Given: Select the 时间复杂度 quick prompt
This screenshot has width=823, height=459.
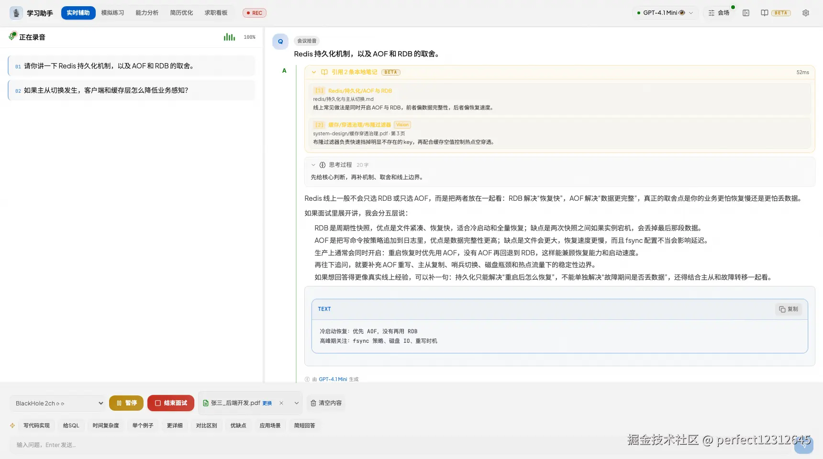Looking at the screenshot, I should tap(106, 426).
